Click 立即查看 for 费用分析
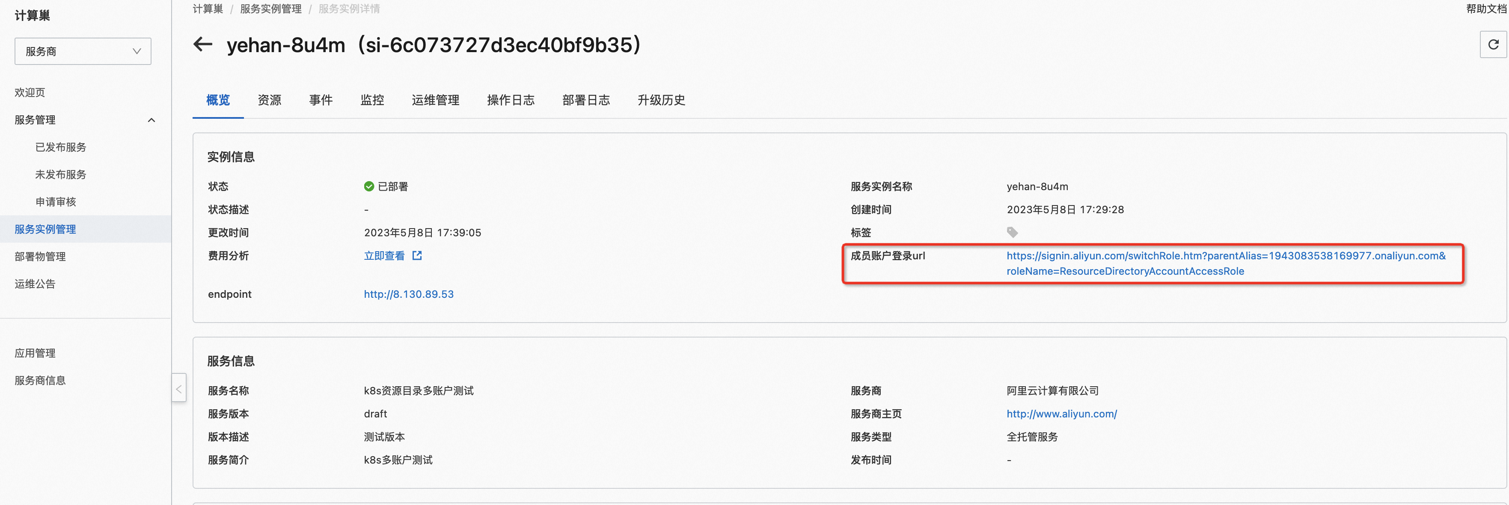1509x505 pixels. [385, 255]
